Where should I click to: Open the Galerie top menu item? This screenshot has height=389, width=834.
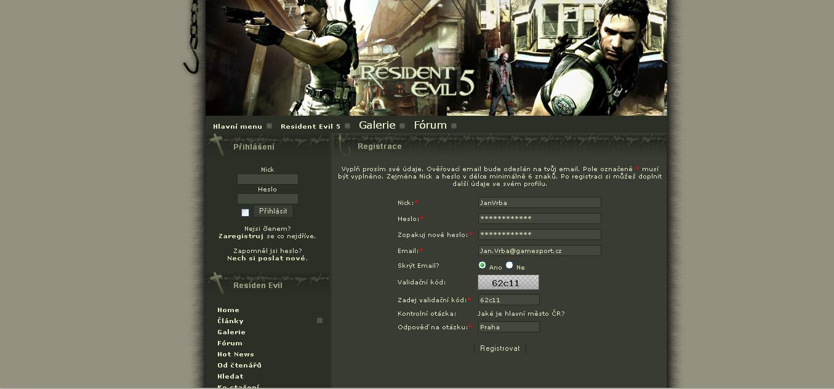pyautogui.click(x=377, y=125)
